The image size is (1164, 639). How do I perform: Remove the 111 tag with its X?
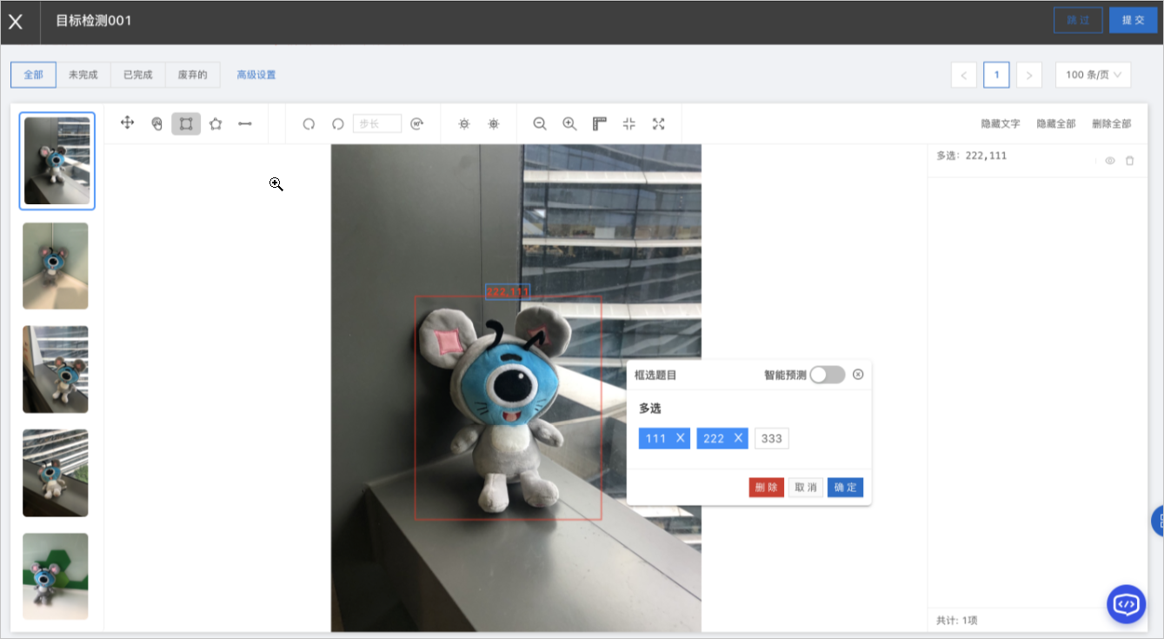click(x=681, y=438)
